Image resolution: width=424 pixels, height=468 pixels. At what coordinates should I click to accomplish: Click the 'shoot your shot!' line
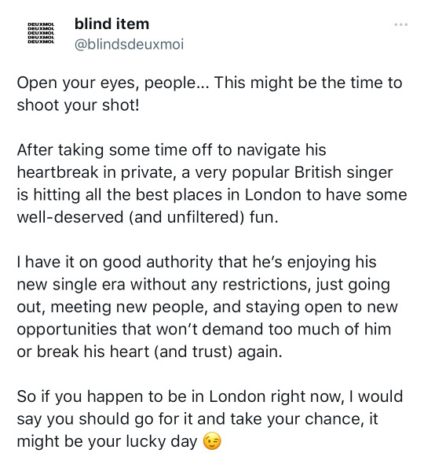[x=78, y=105]
